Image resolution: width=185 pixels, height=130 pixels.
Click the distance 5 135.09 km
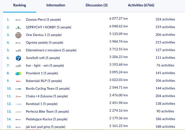point(118,34)
